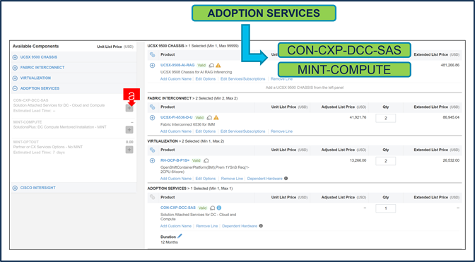Add CON-CXP-DCC-SAS with its plus button
This screenshot has width=475, height=262.
pyautogui.click(x=129, y=108)
